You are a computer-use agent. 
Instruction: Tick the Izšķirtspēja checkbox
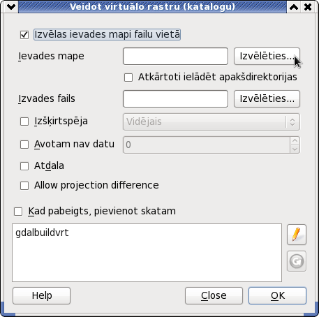pyautogui.click(x=24, y=121)
